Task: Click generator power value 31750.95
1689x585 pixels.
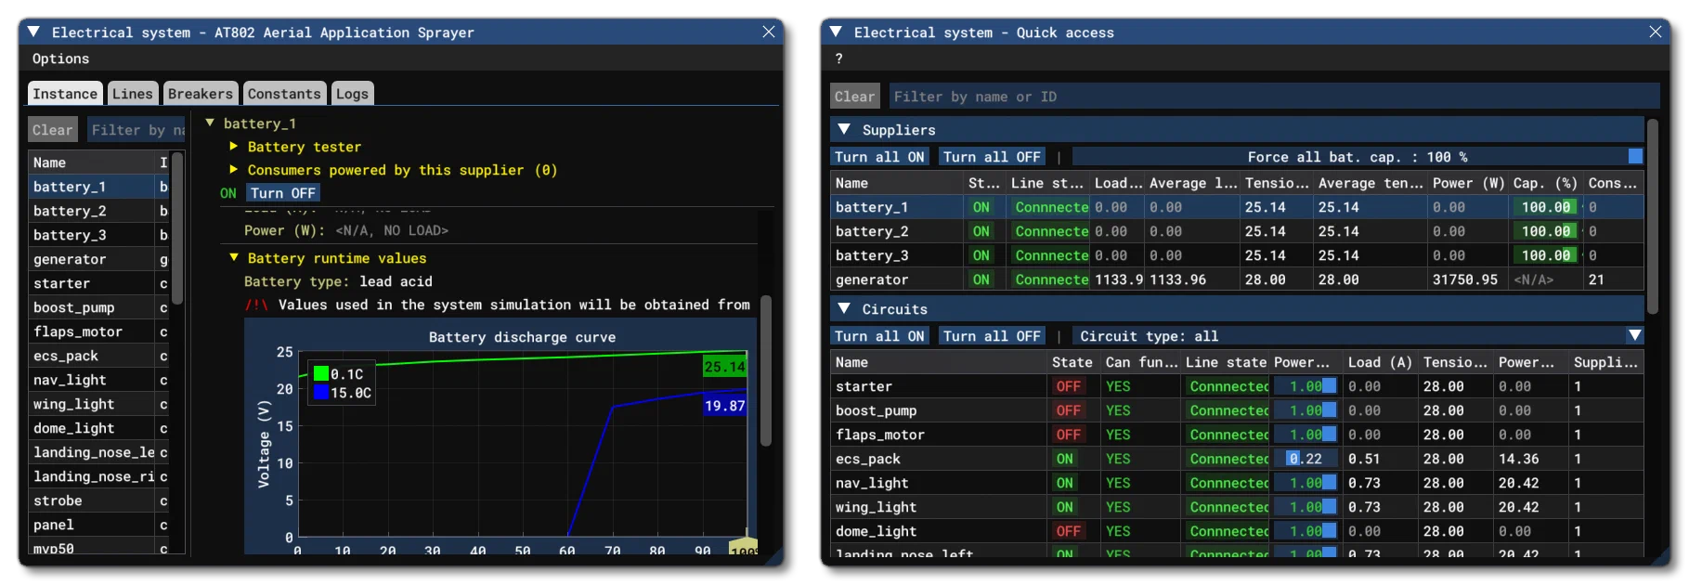Action: (x=1465, y=279)
